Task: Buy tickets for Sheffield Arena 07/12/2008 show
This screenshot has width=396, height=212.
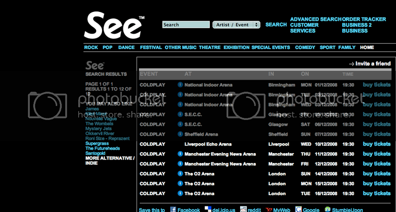Action: [x=377, y=134]
